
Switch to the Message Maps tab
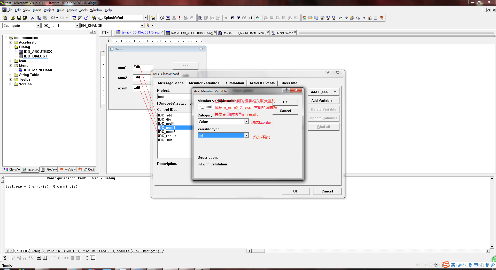click(171, 83)
